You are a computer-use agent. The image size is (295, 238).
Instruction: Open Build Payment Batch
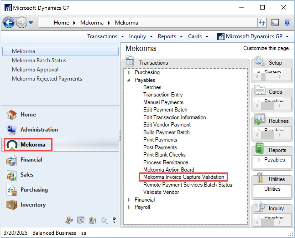tap(166, 132)
